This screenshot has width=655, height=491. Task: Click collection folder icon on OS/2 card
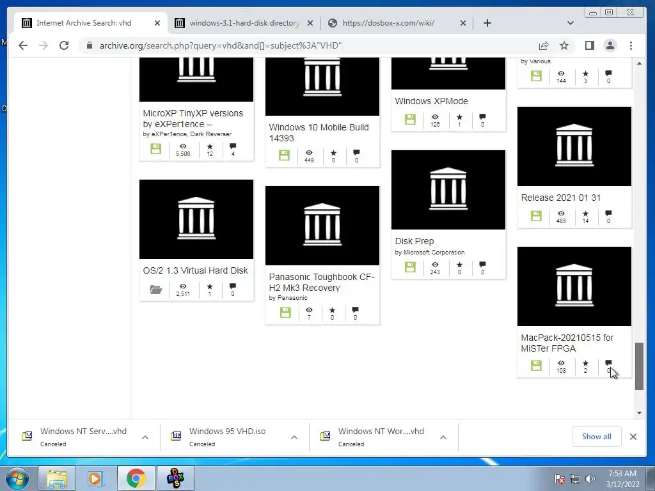(156, 290)
